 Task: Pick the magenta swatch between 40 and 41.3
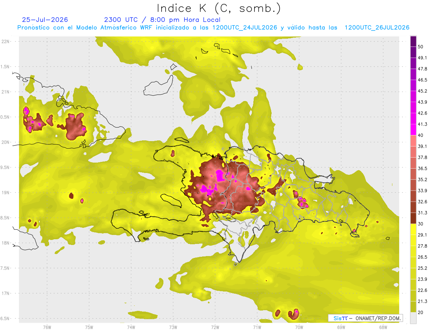coord(413,130)
